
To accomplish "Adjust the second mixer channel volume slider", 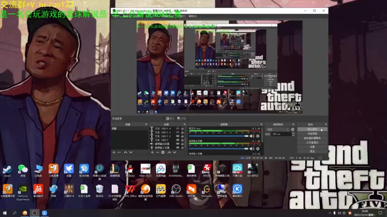I will pos(219,149).
